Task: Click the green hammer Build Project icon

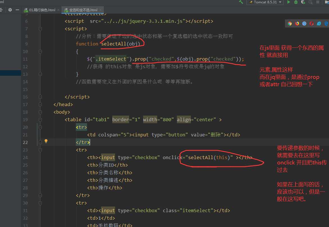Action: pos(241,2)
